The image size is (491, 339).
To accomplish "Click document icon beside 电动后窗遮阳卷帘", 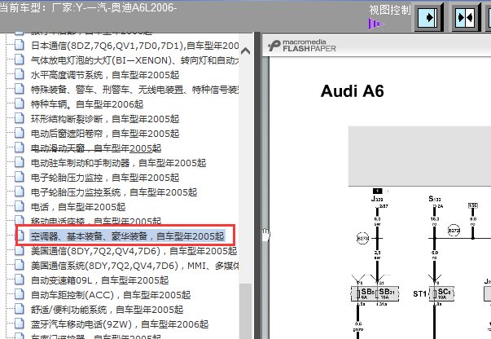I will pos(19,133).
